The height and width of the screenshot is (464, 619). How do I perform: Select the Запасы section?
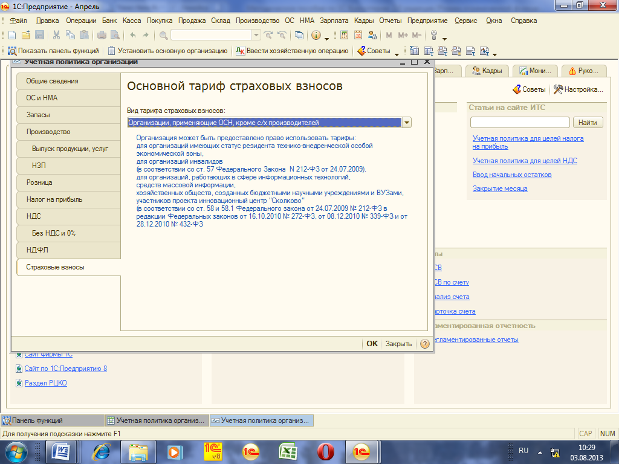tap(68, 115)
